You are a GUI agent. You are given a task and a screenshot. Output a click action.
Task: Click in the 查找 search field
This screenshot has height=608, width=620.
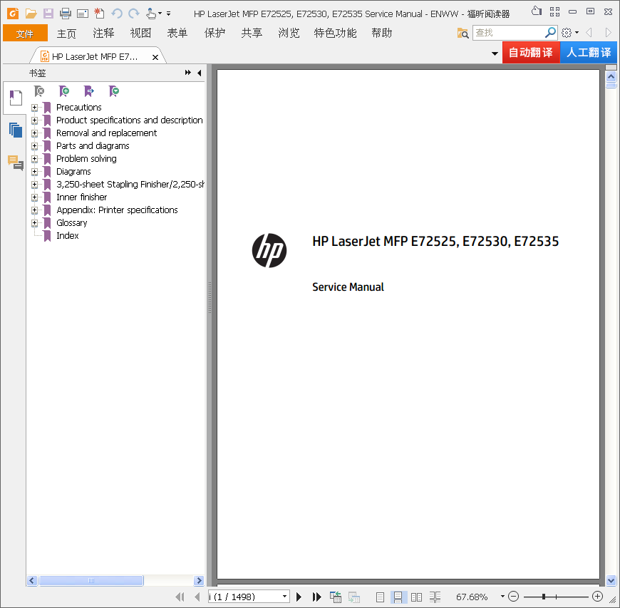click(509, 33)
